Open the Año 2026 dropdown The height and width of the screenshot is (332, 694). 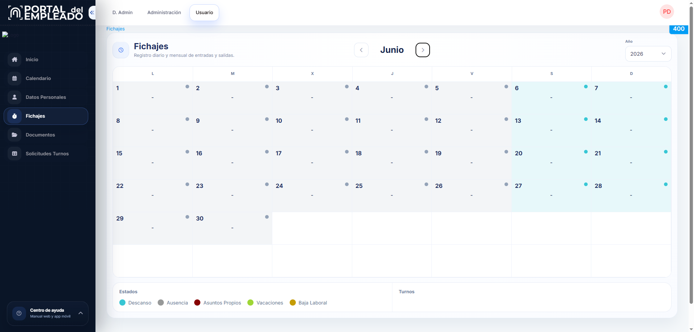tap(648, 54)
